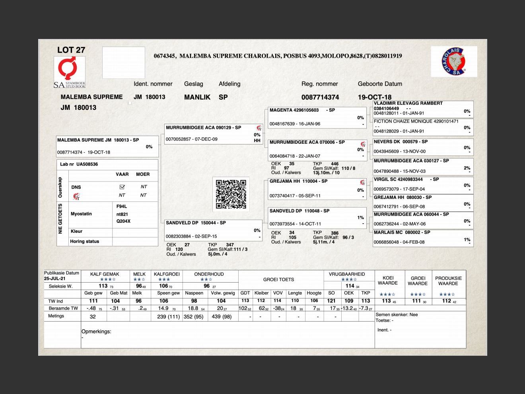Click the MALEMBA SUPREME CHAROLAIS address header line
The image size is (525, 394).
[x=278, y=56]
